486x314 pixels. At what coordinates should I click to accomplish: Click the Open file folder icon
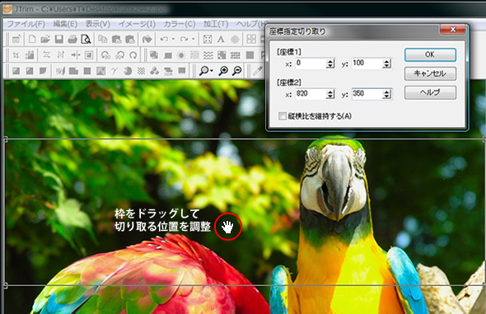click(45, 39)
